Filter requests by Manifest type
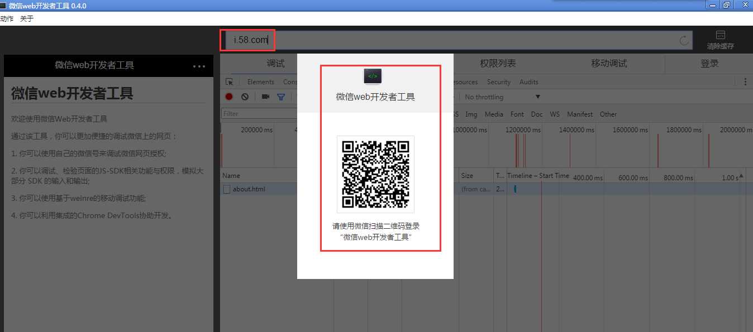The image size is (753, 332). click(580, 114)
